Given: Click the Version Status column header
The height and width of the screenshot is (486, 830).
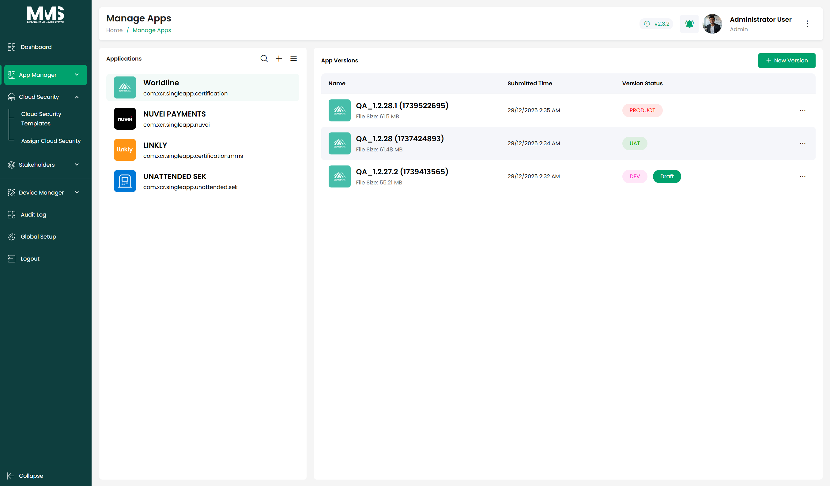Looking at the screenshot, I should point(642,83).
